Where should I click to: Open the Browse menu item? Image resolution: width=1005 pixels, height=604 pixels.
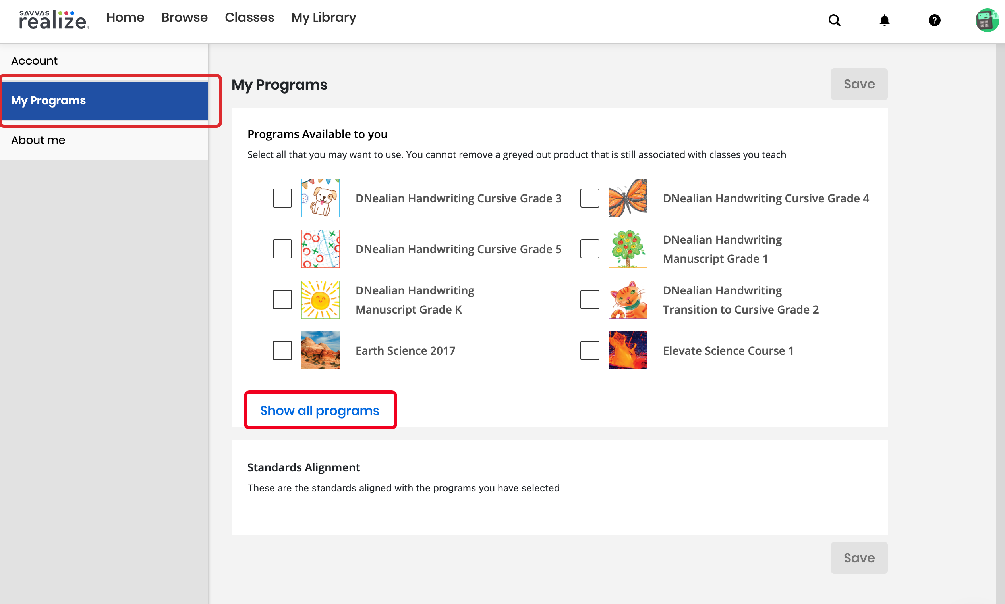[185, 17]
